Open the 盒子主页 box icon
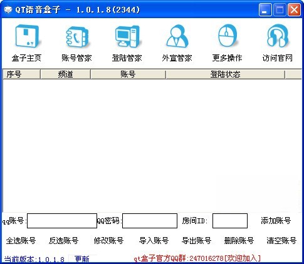This screenshot has height=264, width=304. 26,36
